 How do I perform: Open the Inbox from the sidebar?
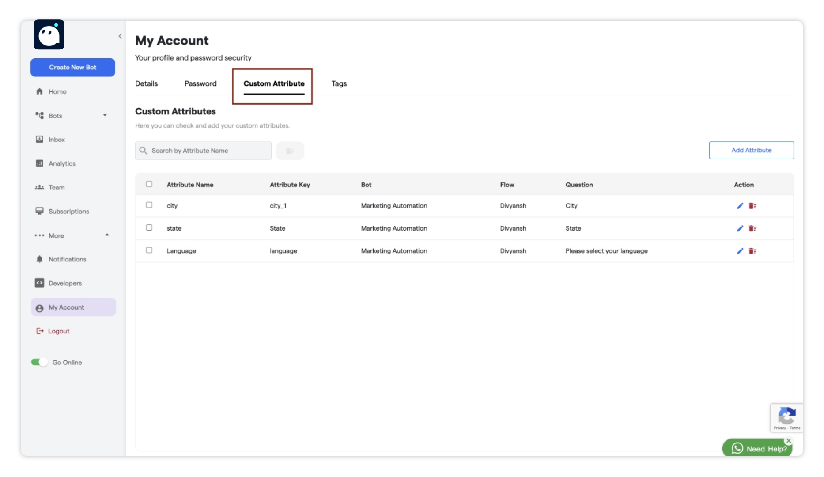tap(57, 139)
